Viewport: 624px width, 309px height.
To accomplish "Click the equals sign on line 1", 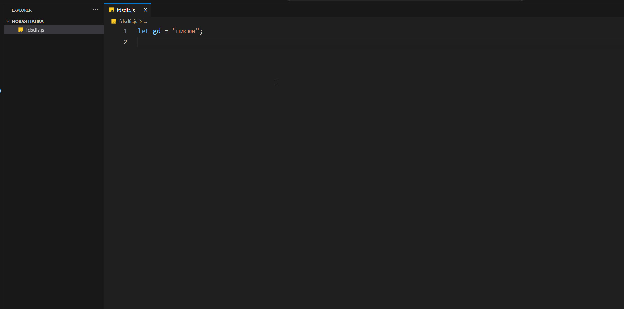I will tap(166, 31).
